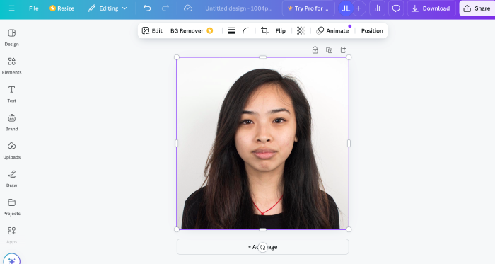Open the Position panel
495x264 pixels.
click(372, 30)
